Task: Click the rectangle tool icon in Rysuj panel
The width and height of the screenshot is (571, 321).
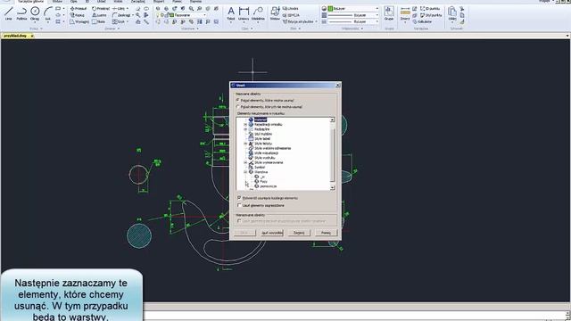Action: pos(58,8)
